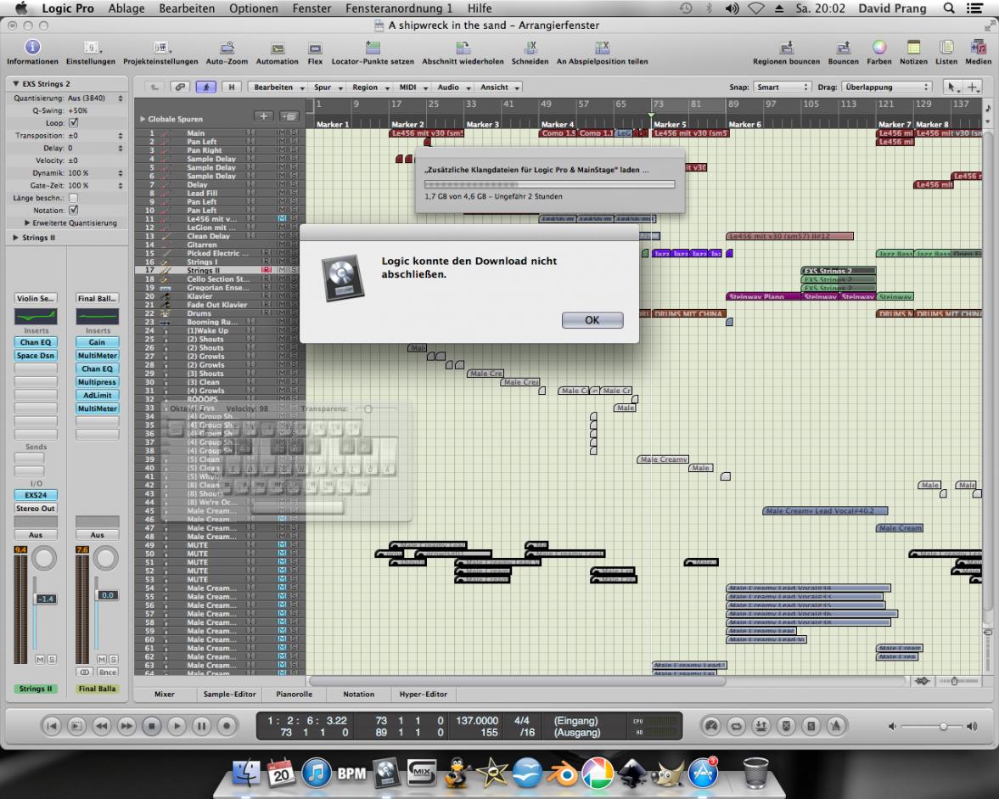The image size is (999, 799).
Task: Switch to the Sample-Editor tab
Action: point(229,694)
